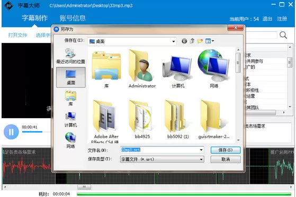Select the Network (网络) item in the file list
Screen dimensions: 296x197
tap(214, 69)
